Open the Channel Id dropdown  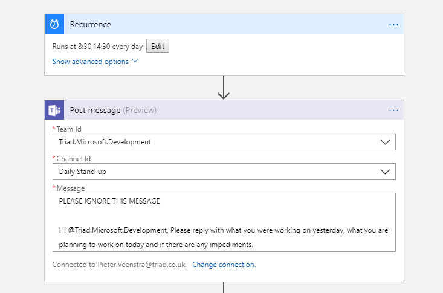(224, 172)
